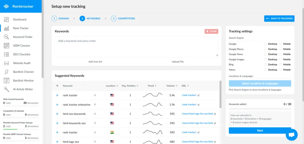Open the Rank Tracker menu item
The height and width of the screenshot is (144, 304).
pyautogui.click(x=21, y=28)
